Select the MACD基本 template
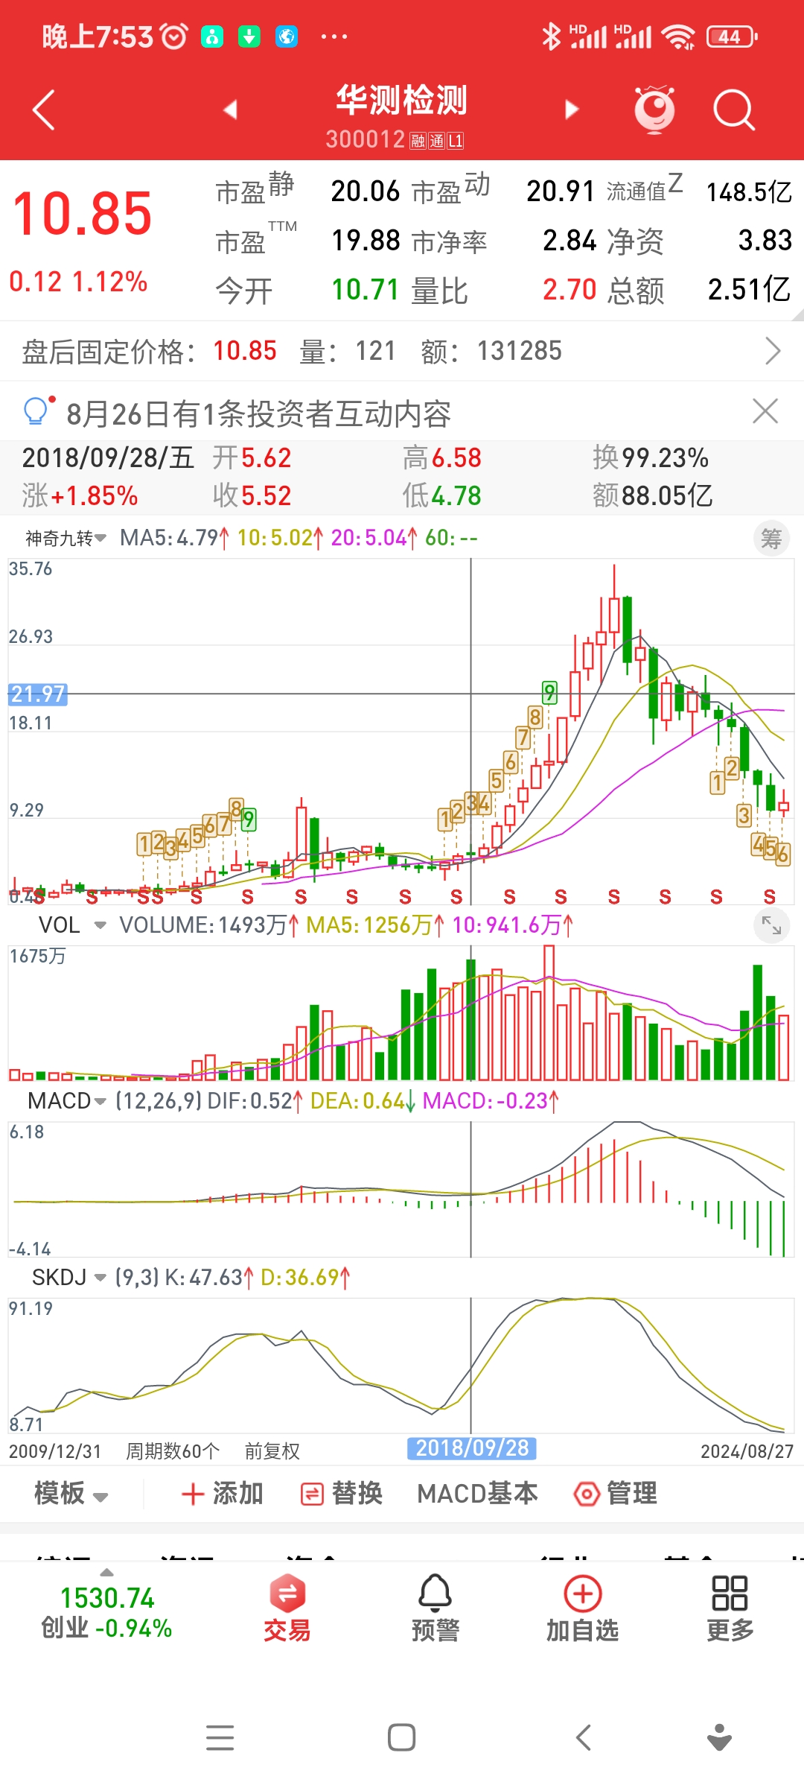Screen dimensions: 804x1788 click(477, 1494)
